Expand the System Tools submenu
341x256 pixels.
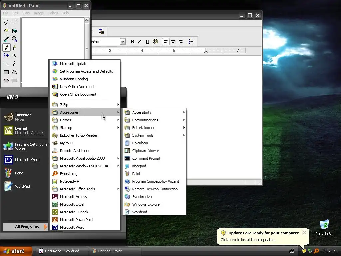[x=155, y=135]
